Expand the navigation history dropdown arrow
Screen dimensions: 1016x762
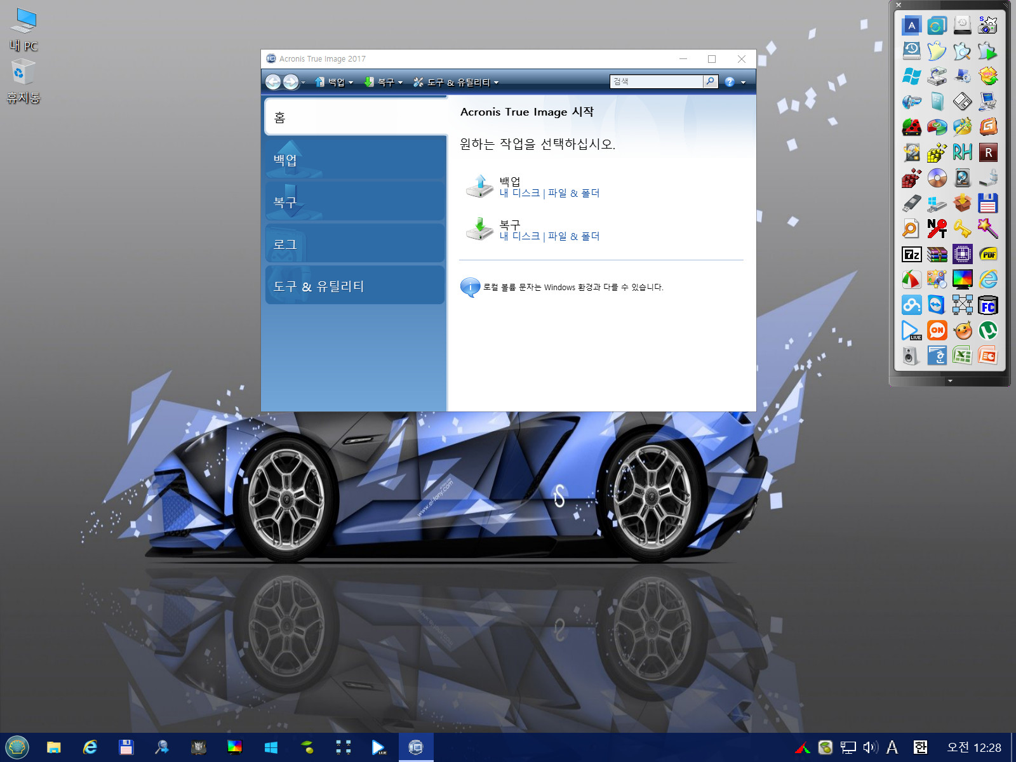point(304,83)
